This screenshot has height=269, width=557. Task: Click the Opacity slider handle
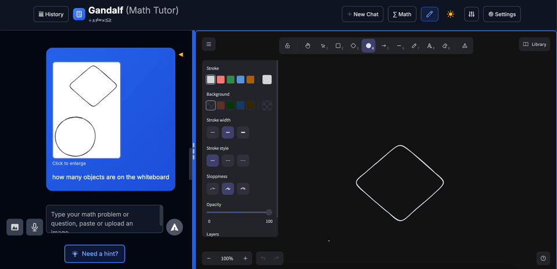click(269, 212)
